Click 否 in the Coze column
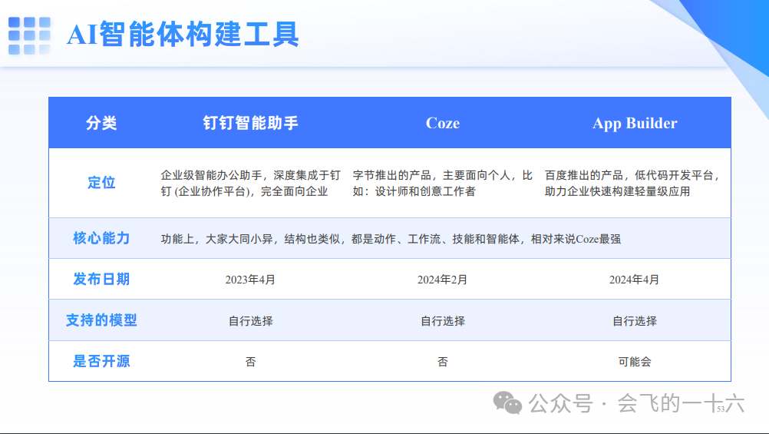The width and height of the screenshot is (769, 434). click(443, 362)
